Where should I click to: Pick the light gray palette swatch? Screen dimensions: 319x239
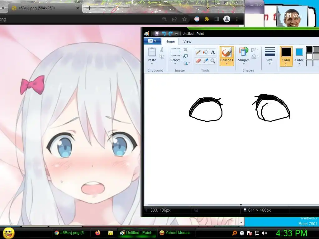pyautogui.click(x=316, y=56)
